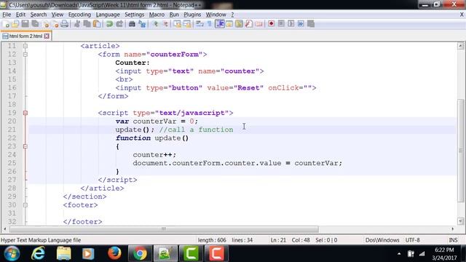
Task: Switch to Chrome in the taskbar
Action: [x=140, y=253]
